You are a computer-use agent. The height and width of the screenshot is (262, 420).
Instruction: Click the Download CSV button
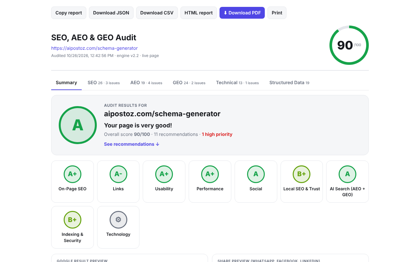[157, 13]
